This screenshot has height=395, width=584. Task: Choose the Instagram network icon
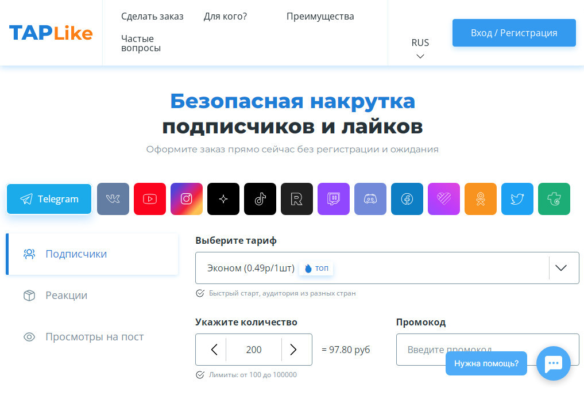click(187, 199)
